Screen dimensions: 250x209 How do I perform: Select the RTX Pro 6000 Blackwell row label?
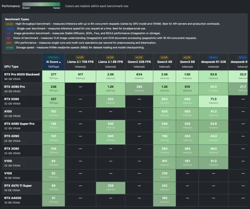coord(21,74)
